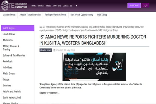156x104 pixels.
Task: Open the ABOUT SITE menu item
Action: click(57, 6)
